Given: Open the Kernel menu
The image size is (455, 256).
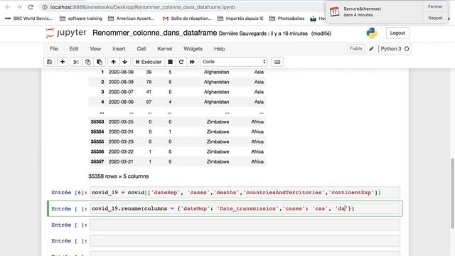Looking at the screenshot, I should (x=164, y=49).
